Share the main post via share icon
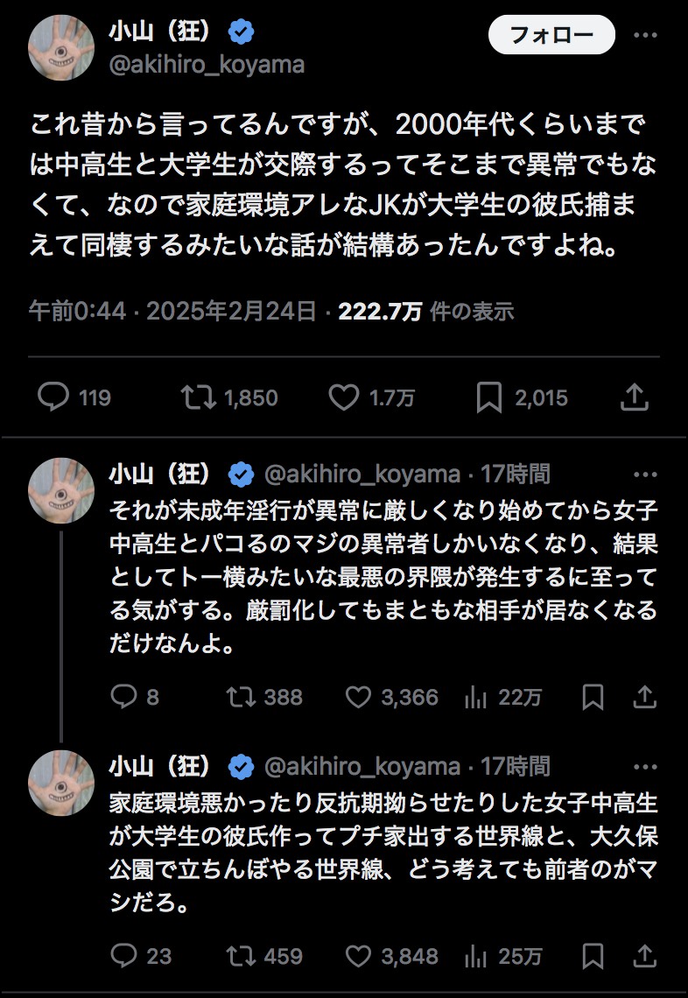The width and height of the screenshot is (688, 998). (633, 398)
